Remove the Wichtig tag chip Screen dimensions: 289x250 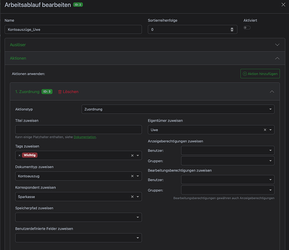click(19, 155)
